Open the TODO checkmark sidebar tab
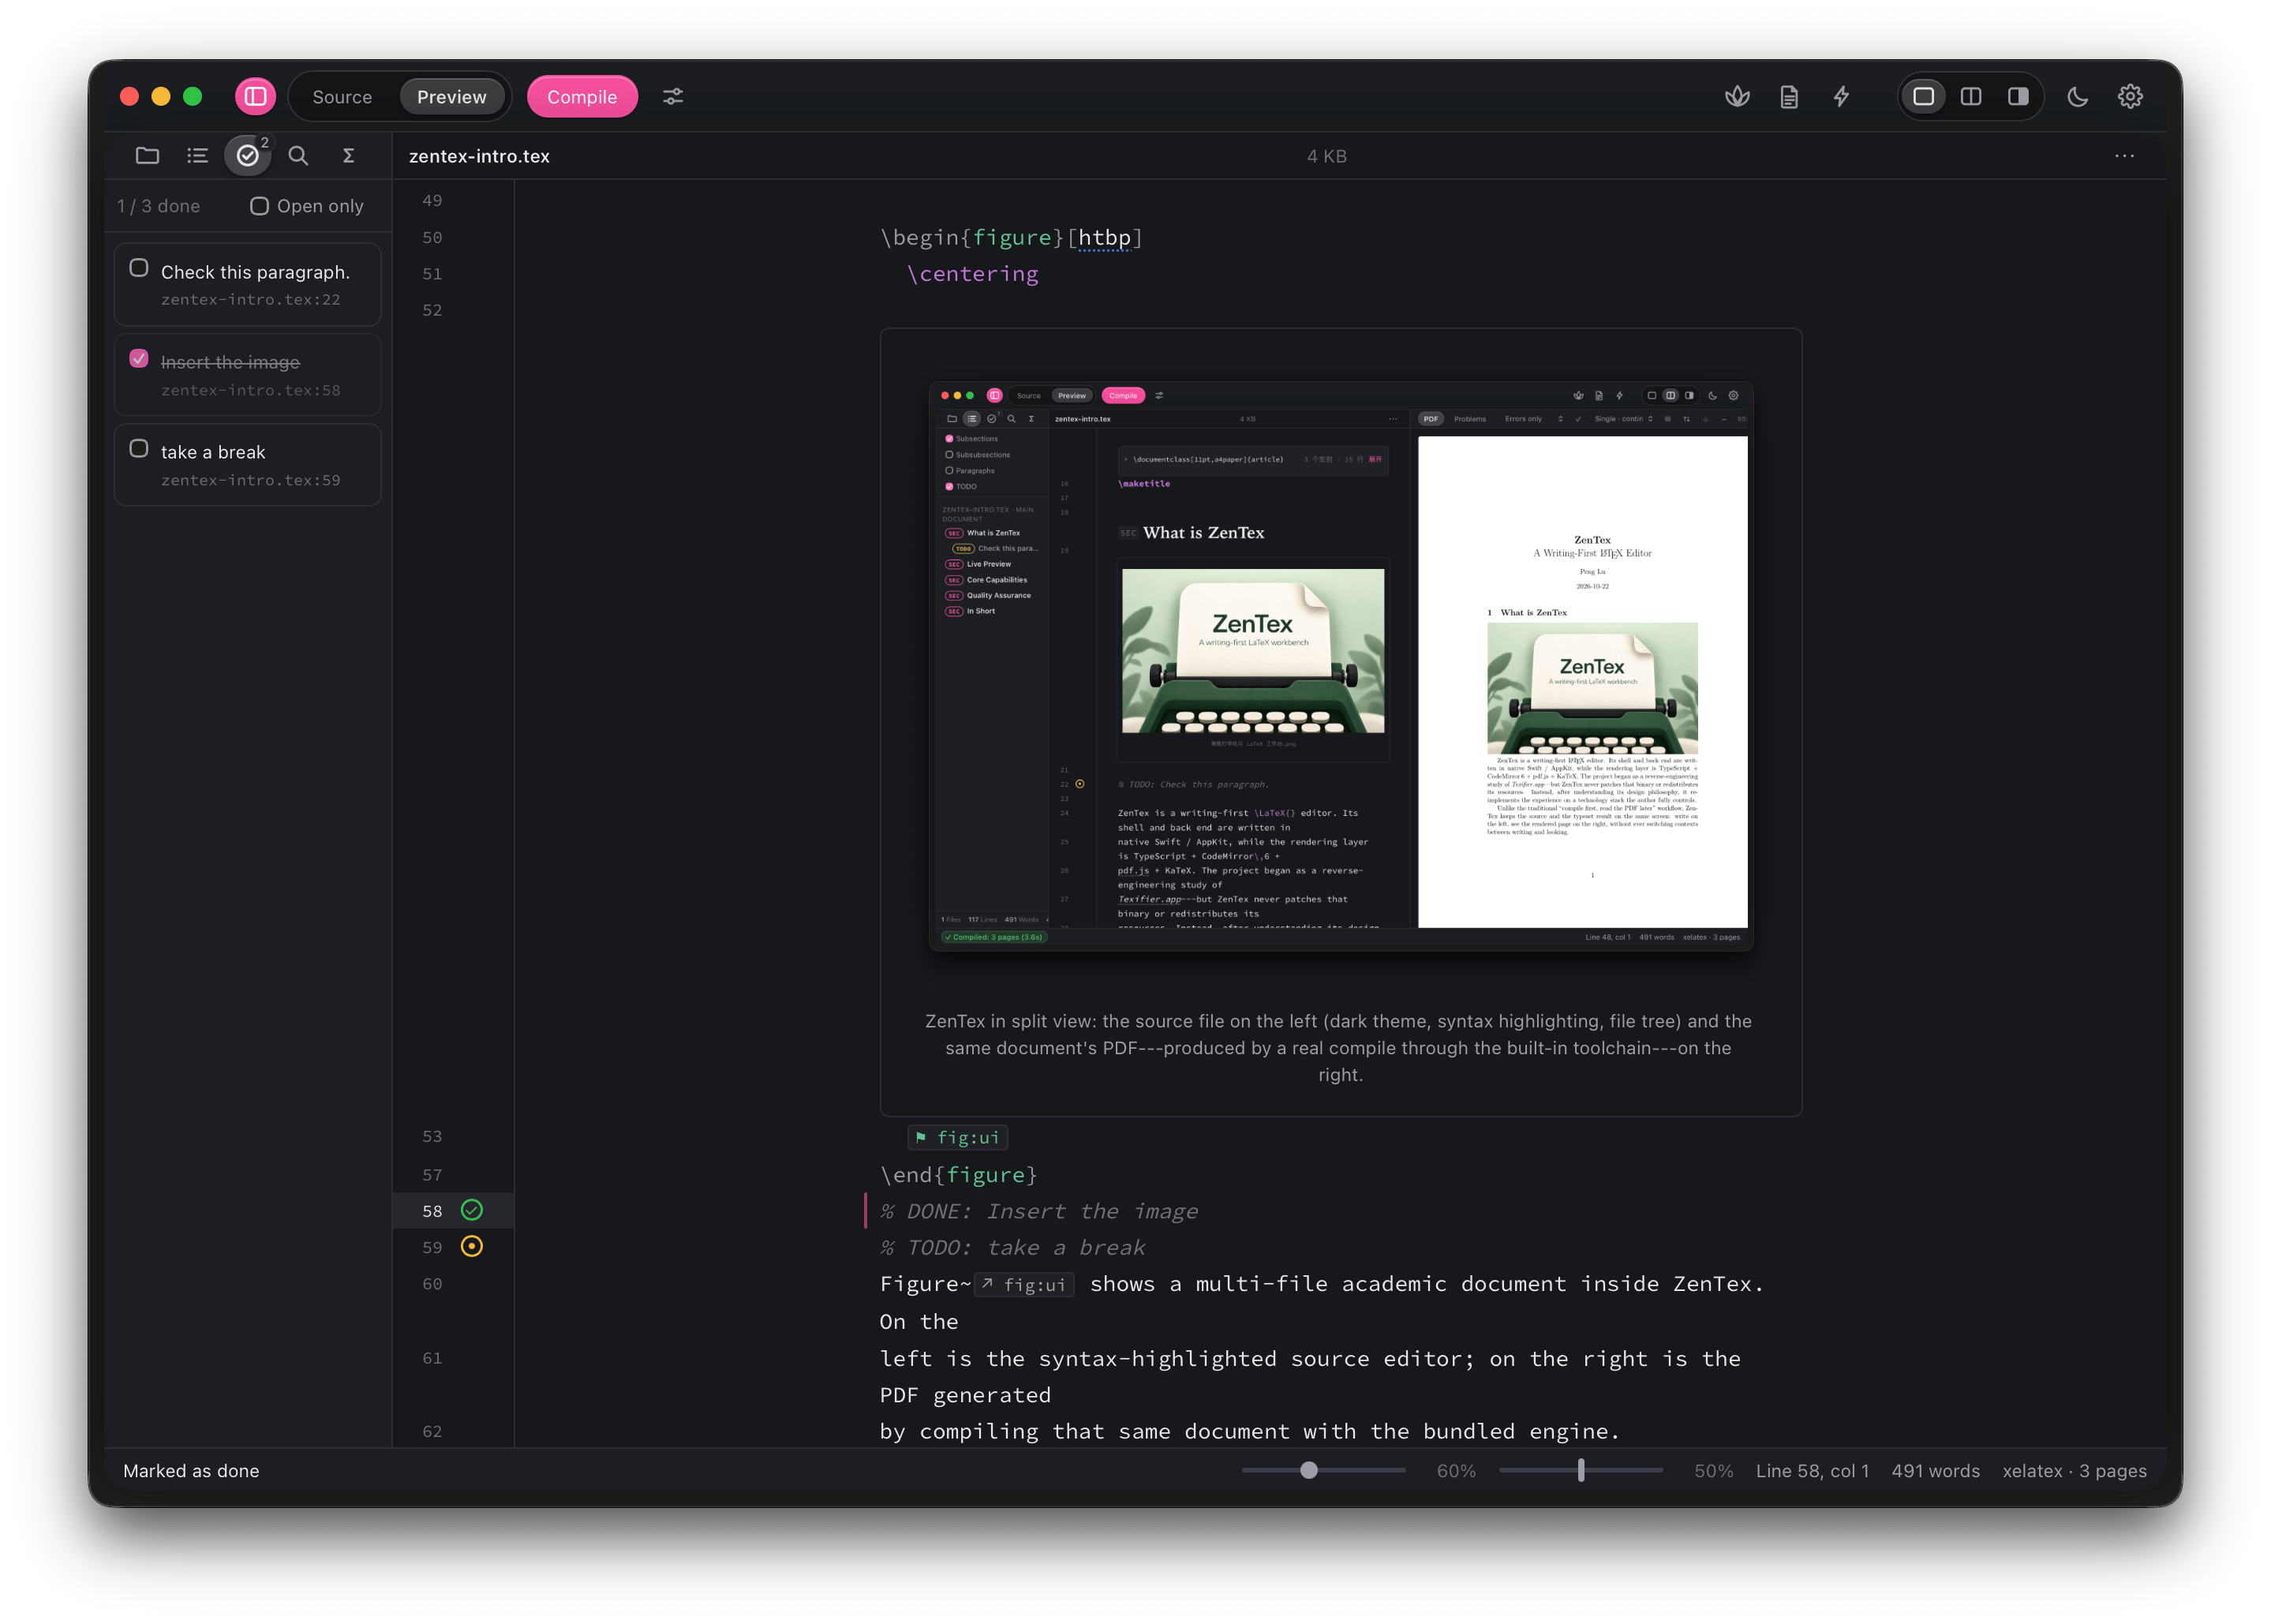This screenshot has height=1624, width=2271. 247,155
